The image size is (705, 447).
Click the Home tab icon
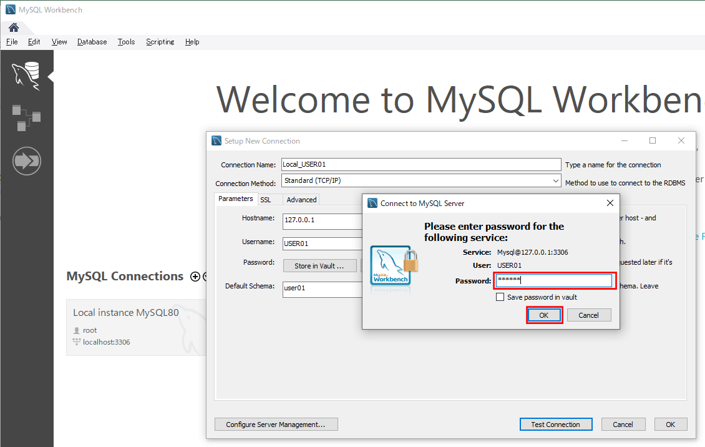[14, 27]
